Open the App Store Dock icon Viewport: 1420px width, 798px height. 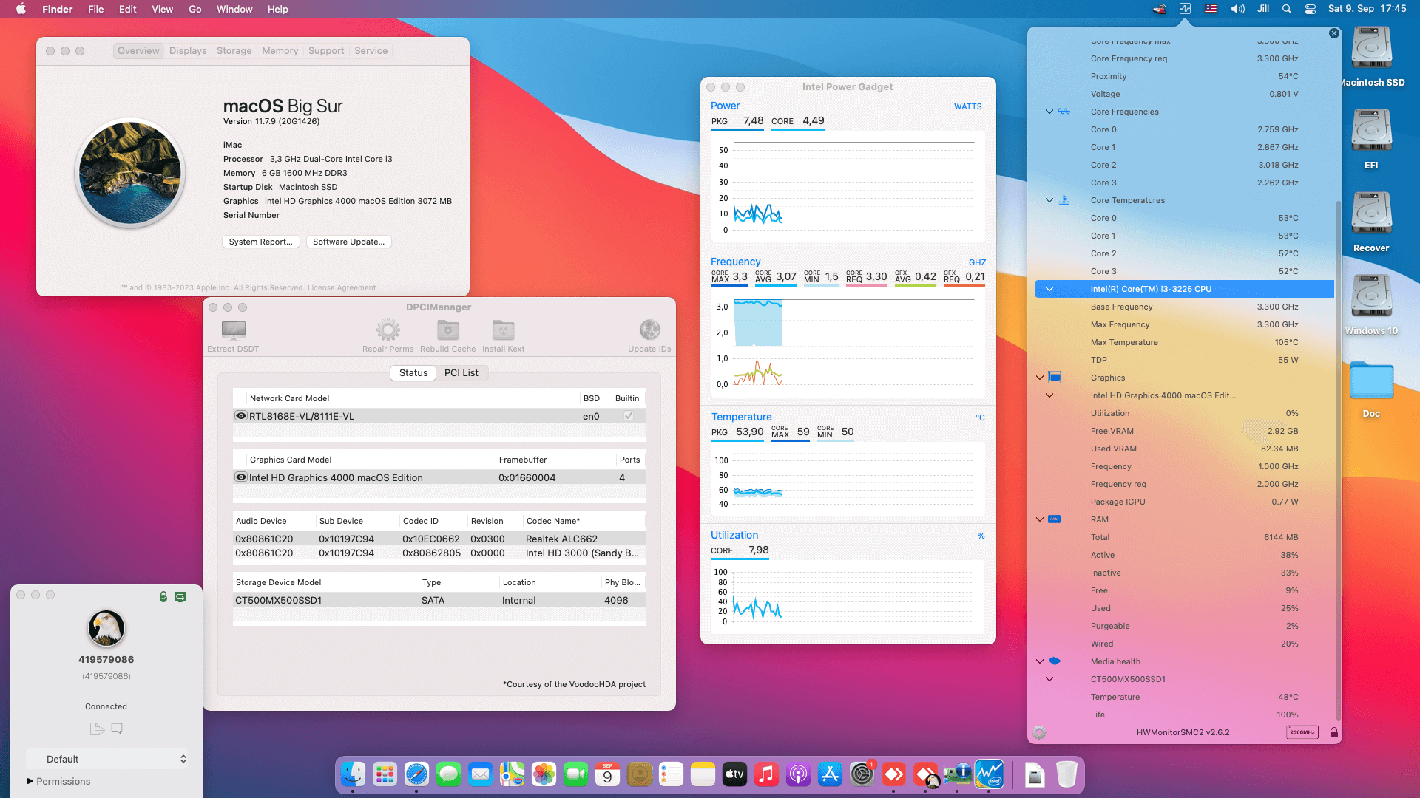pyautogui.click(x=830, y=774)
